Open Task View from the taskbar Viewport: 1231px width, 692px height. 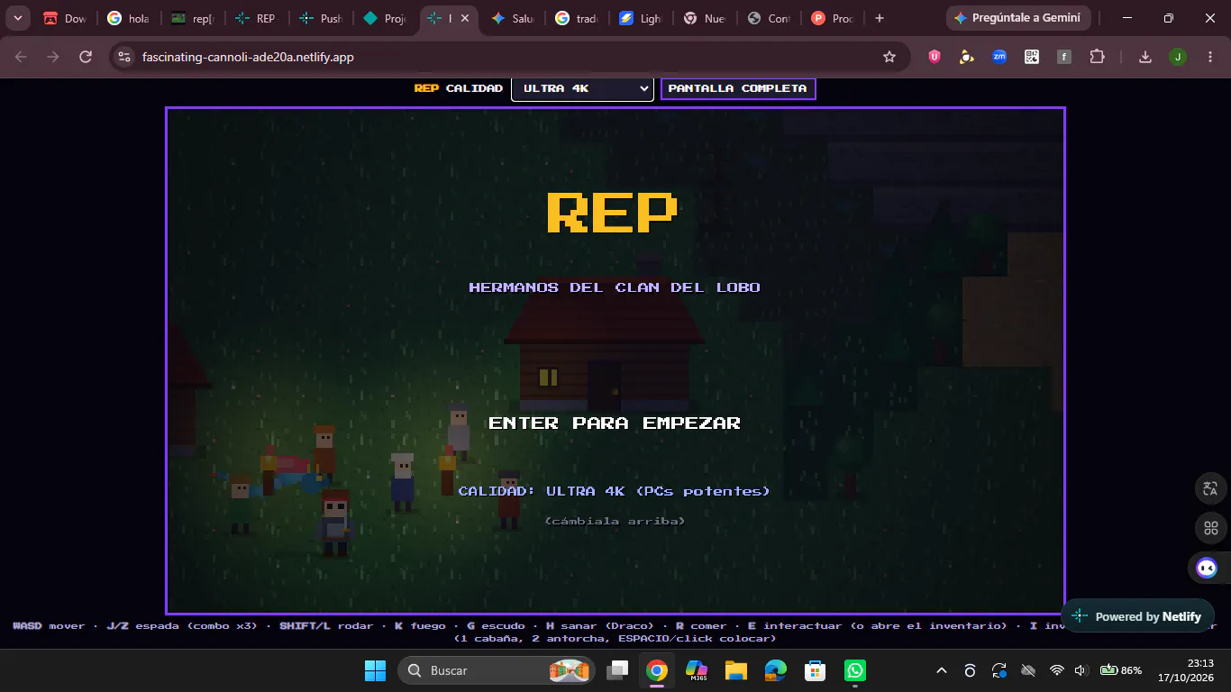(x=617, y=670)
